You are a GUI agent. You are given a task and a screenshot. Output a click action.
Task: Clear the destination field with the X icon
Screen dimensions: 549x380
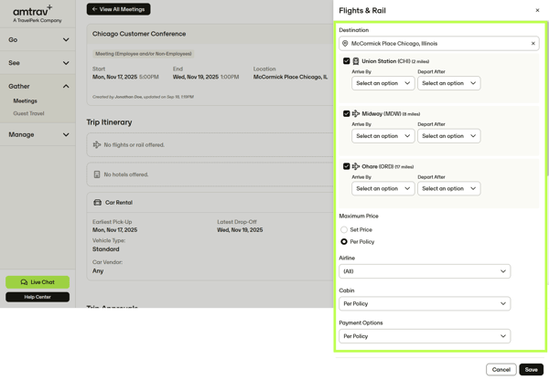(x=533, y=43)
